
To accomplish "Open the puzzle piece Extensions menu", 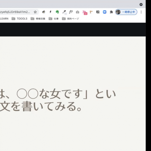I will [x=111, y=12].
